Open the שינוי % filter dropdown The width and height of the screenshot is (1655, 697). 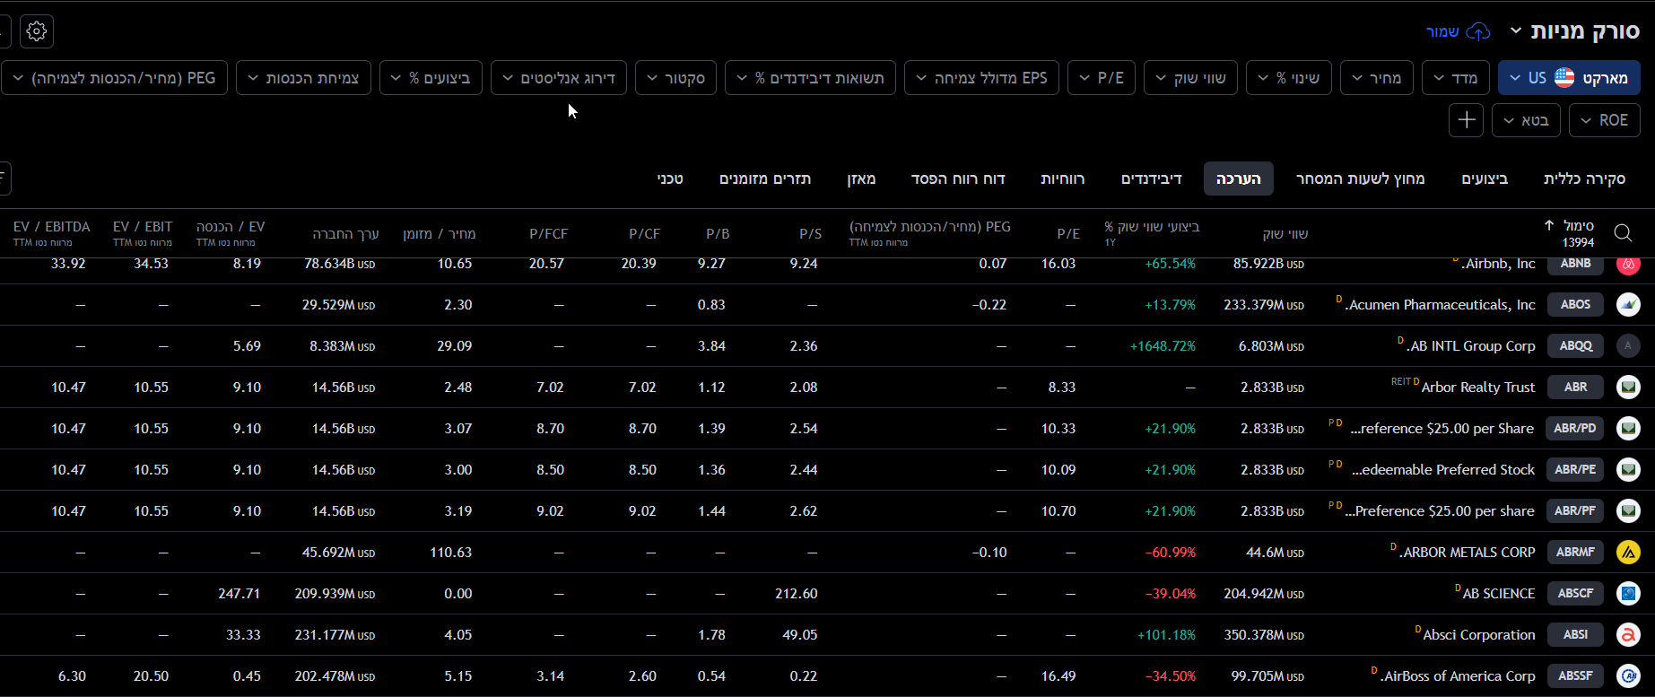(1289, 78)
